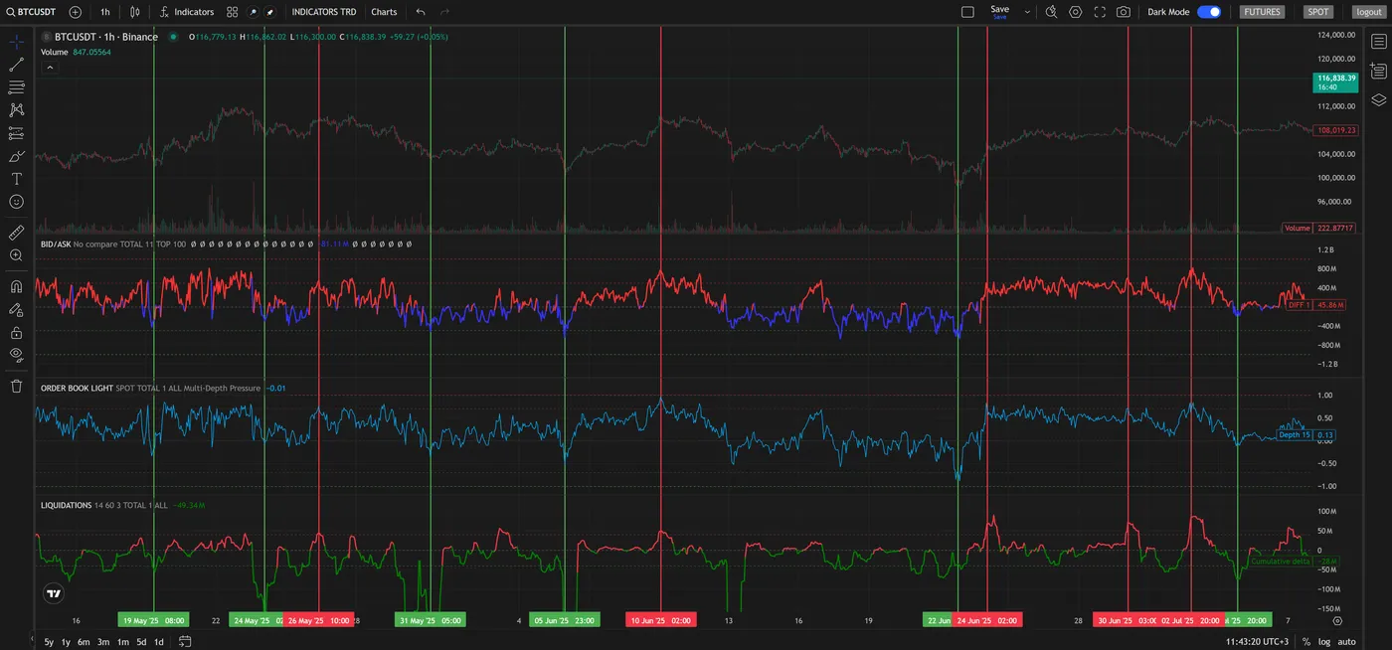This screenshot has height=650, width=1392.
Task: Click the trash remove drawings icon
Action: [x=16, y=386]
